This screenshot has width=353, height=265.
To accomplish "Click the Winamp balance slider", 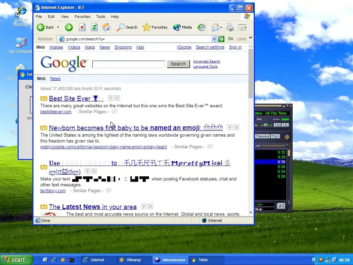I will tap(266, 125).
